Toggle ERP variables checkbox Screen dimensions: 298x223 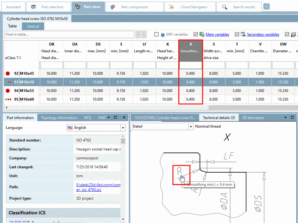[x=157, y=34]
